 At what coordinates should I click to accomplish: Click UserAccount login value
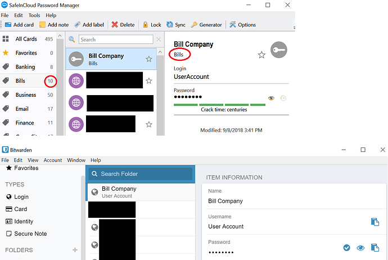(191, 77)
